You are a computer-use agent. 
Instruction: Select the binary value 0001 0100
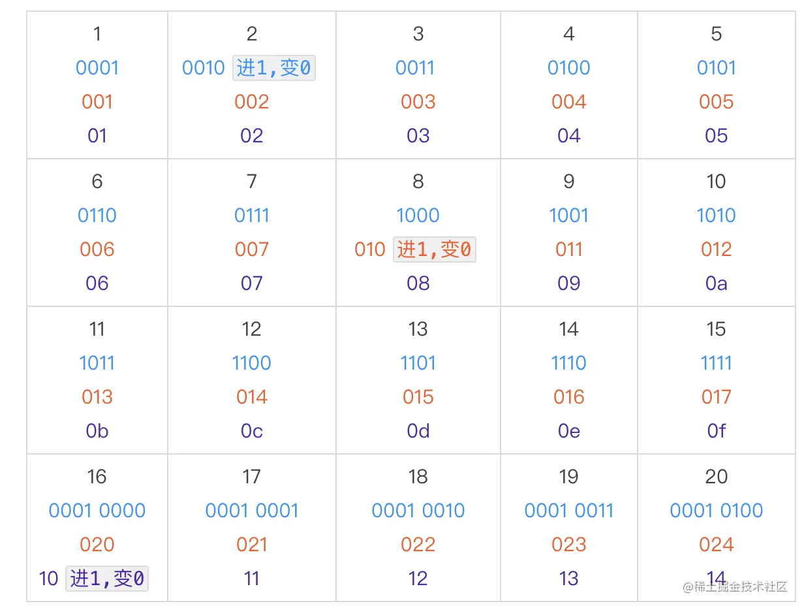click(x=716, y=511)
